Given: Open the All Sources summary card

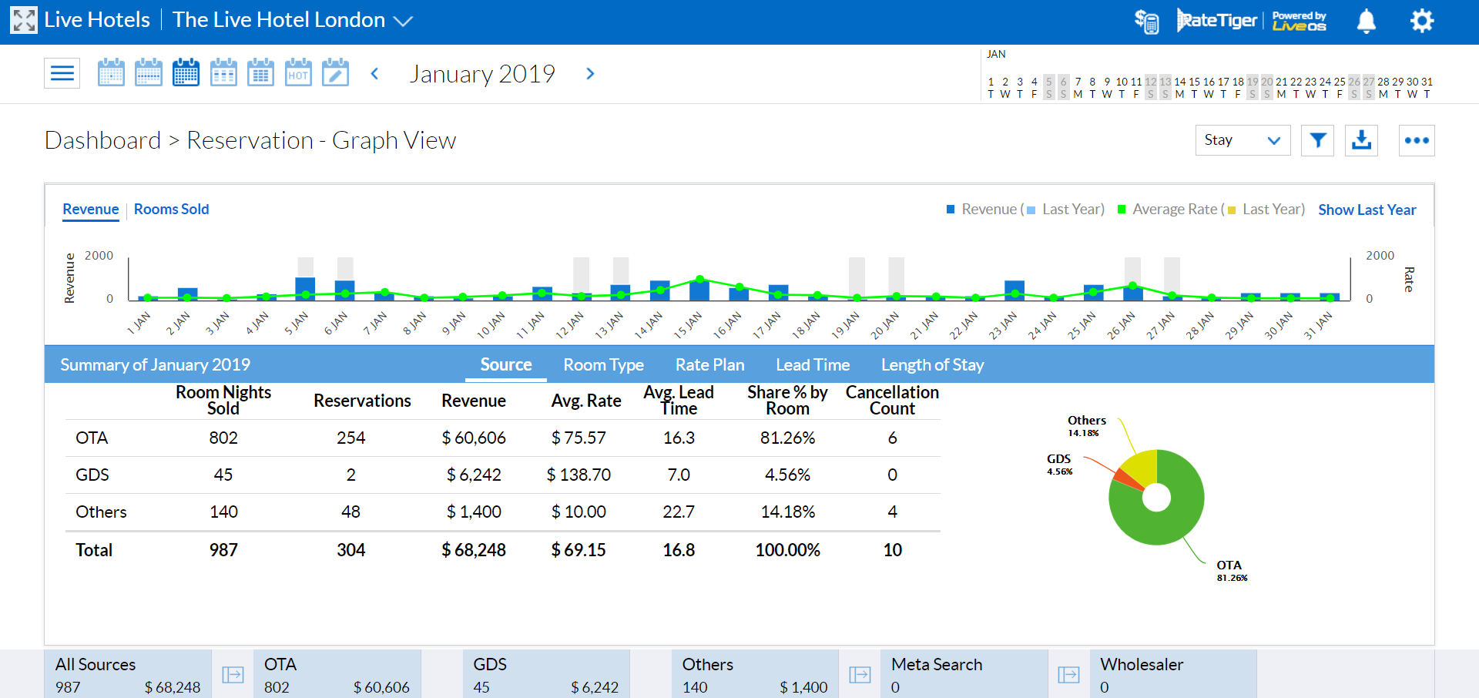Looking at the screenshot, I should click(x=128, y=674).
